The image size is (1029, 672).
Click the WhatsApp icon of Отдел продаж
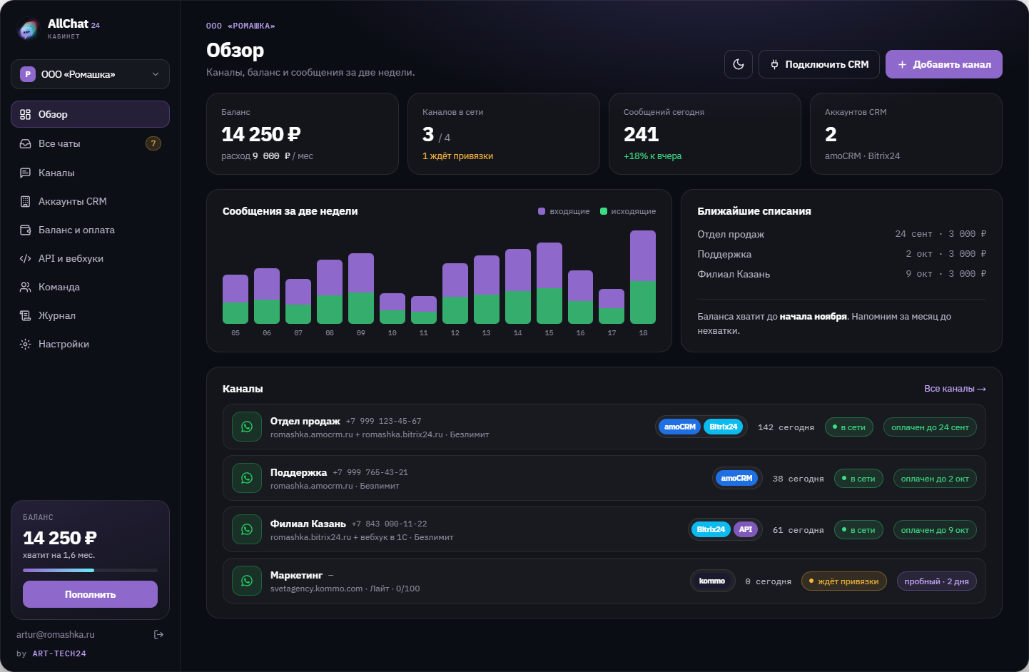[247, 427]
